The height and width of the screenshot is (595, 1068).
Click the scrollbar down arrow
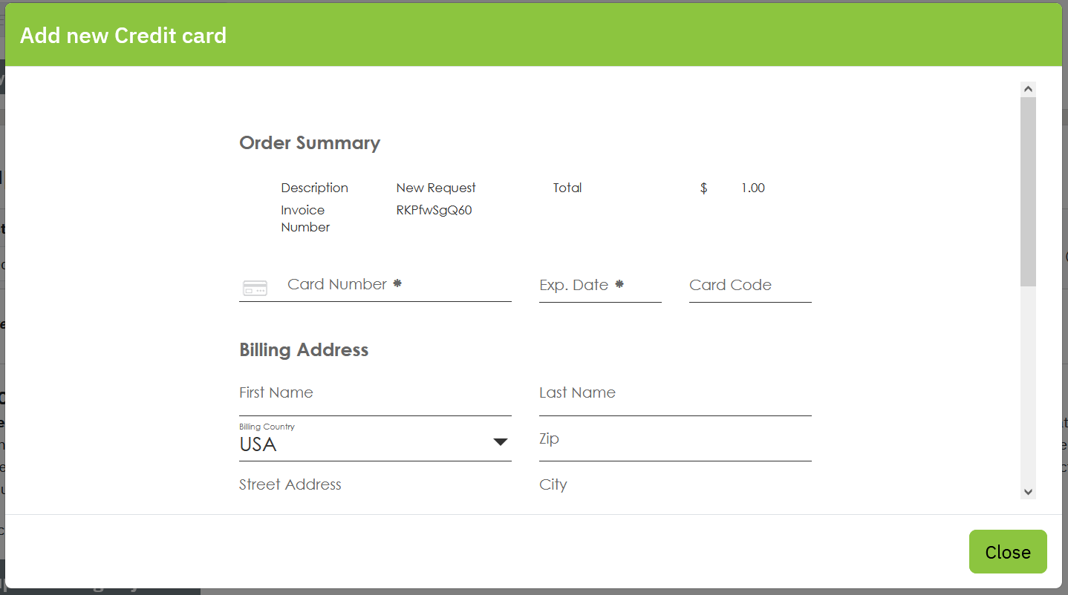pos(1028,492)
